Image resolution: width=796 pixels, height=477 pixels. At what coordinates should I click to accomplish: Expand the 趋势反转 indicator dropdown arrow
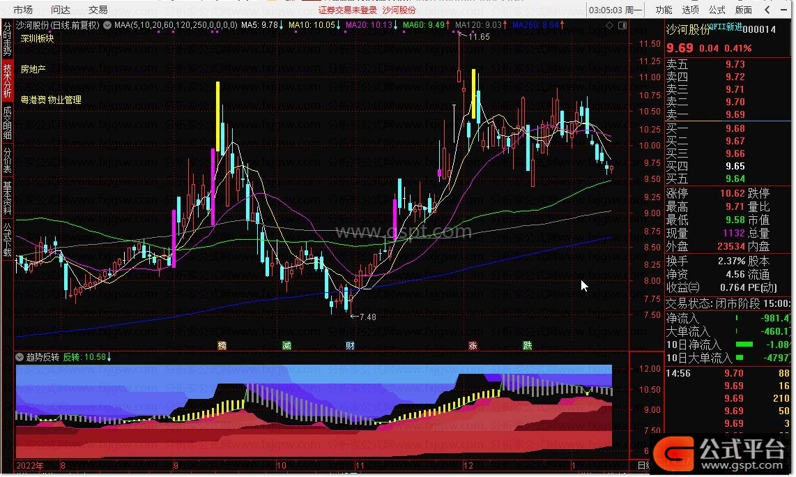(x=20, y=357)
